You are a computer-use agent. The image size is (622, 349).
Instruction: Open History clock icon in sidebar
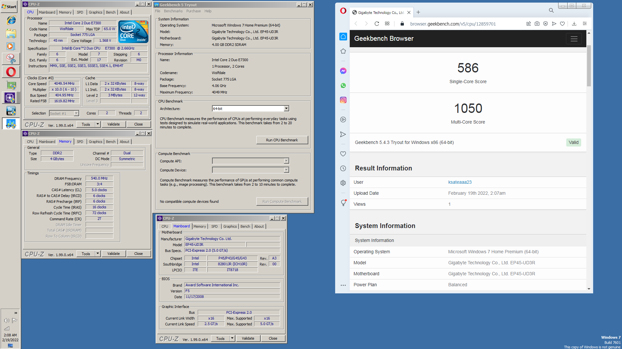click(343, 168)
